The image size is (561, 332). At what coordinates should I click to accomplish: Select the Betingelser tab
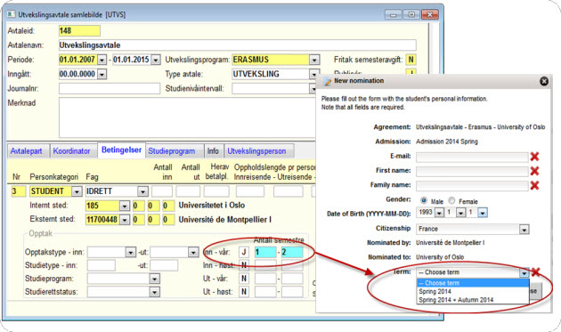point(121,150)
